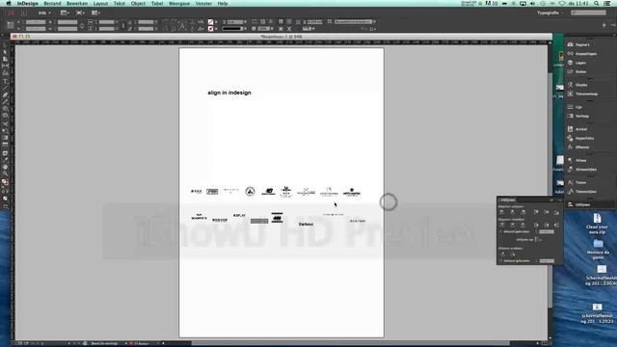617x347 pixels.
Task: Open the Venster menu
Action: click(203, 3)
